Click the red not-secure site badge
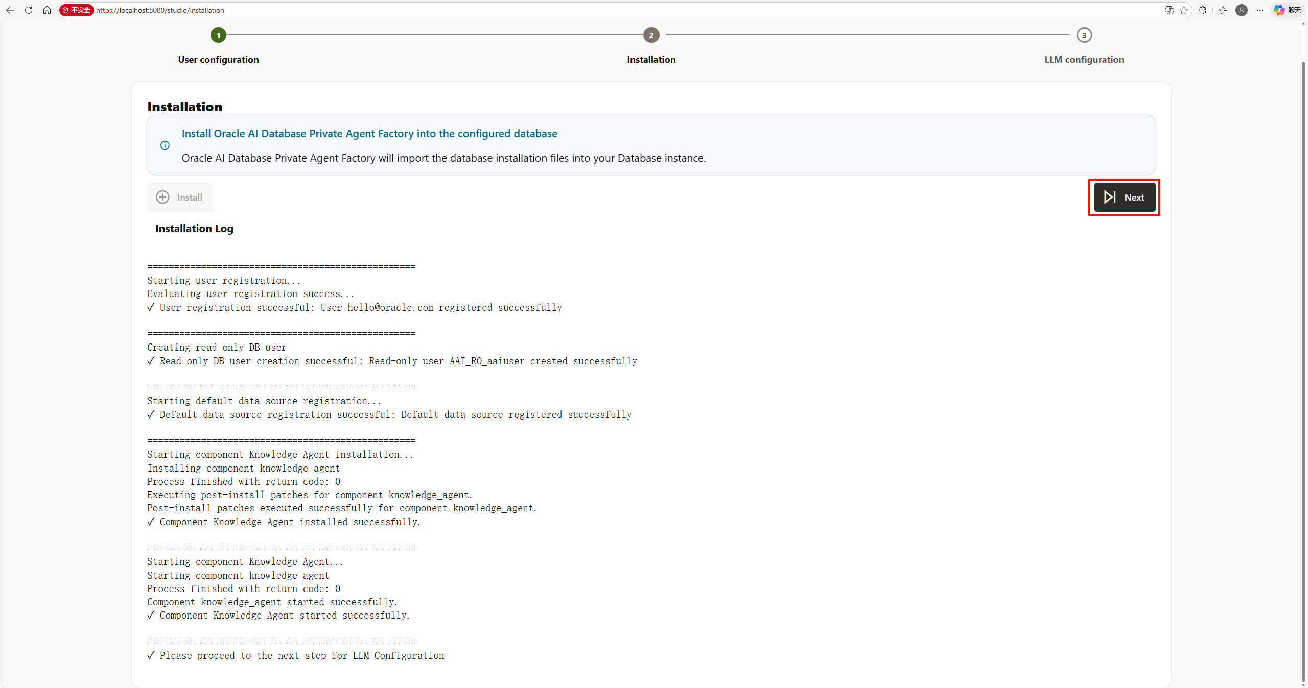This screenshot has height=688, width=1308. click(x=77, y=10)
